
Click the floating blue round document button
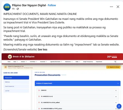pyautogui.click(x=119, y=106)
